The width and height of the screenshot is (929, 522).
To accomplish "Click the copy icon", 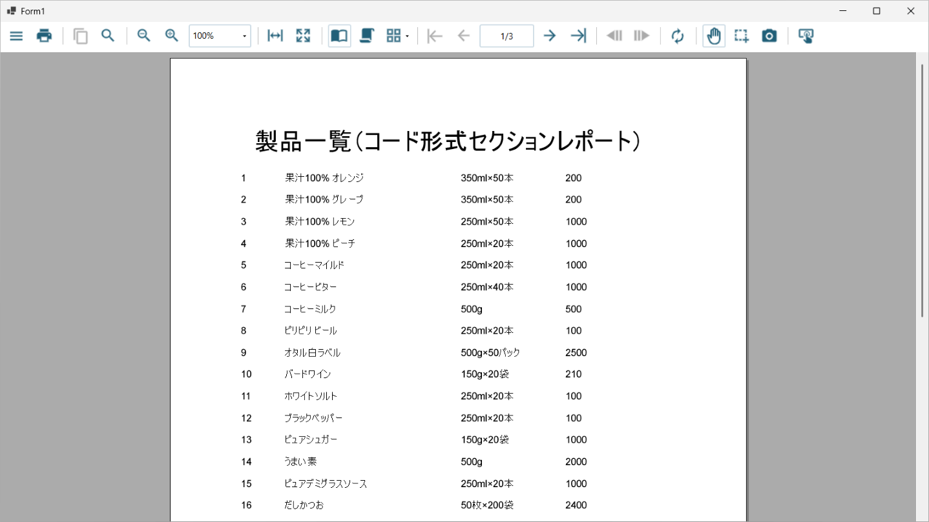I will [x=80, y=36].
